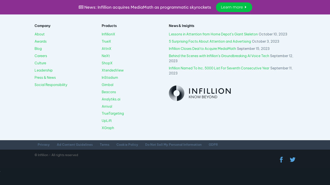Open the About company link
The image size is (330, 185).
tap(40, 34)
